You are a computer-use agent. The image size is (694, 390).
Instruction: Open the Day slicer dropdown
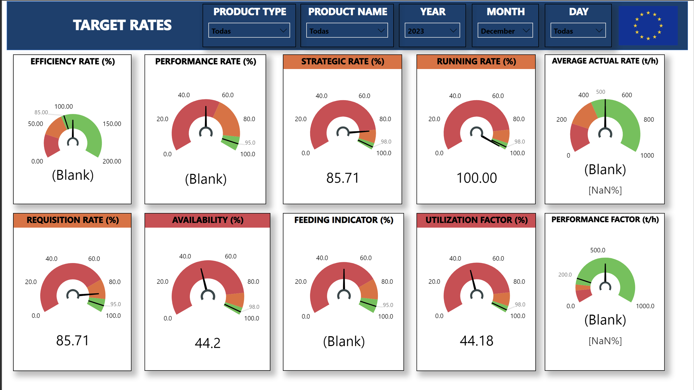click(578, 31)
